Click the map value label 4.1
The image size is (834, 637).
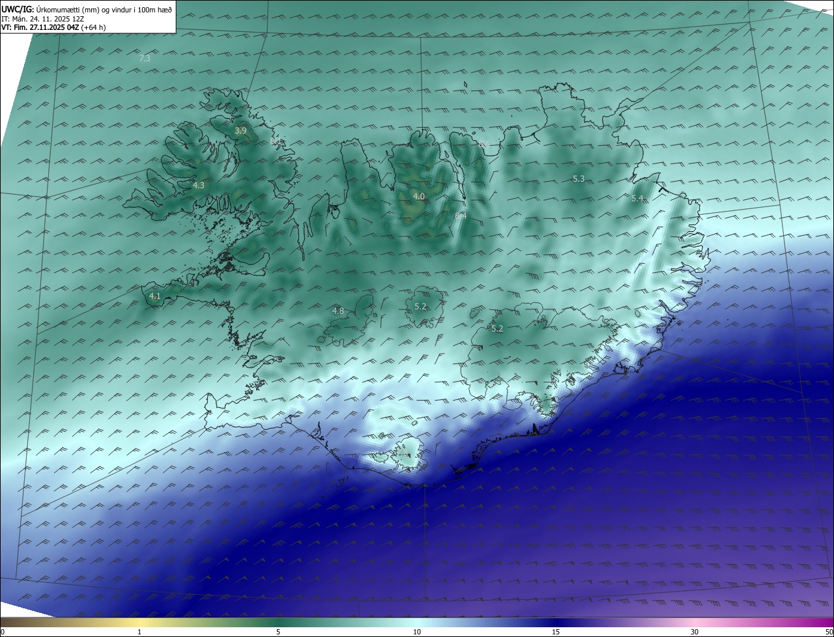point(155,296)
